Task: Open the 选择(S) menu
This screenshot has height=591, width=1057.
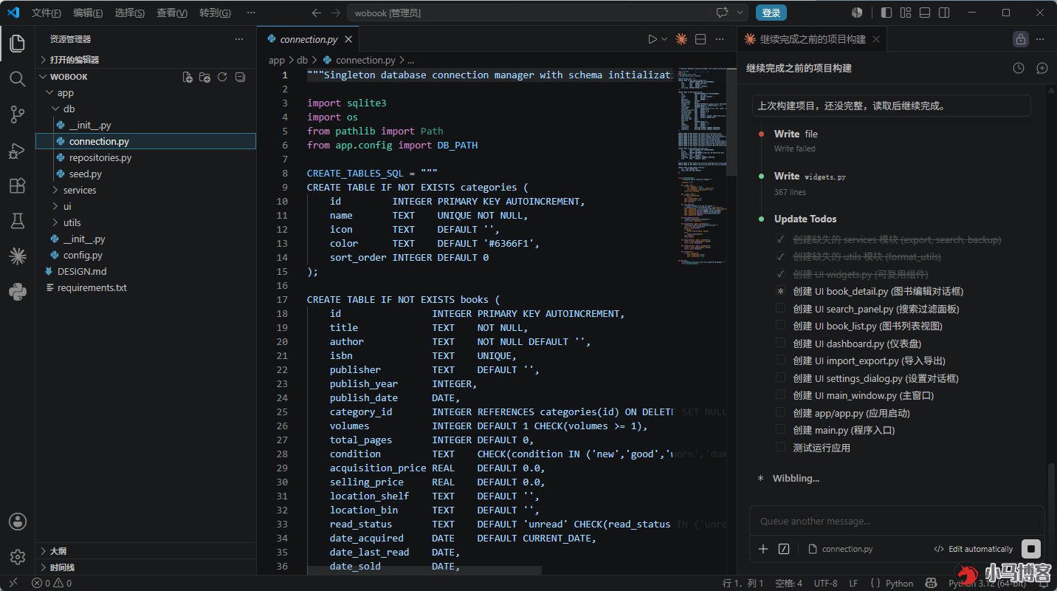Action: click(x=130, y=13)
